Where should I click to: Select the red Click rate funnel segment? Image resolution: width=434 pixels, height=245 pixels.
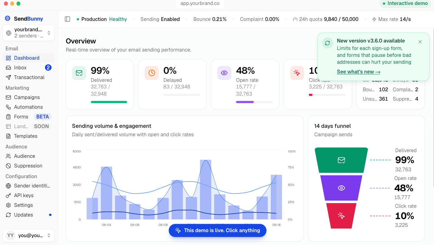point(341,216)
